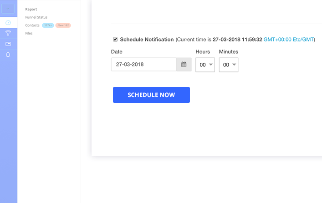Open the Hours dropdown

click(x=205, y=65)
